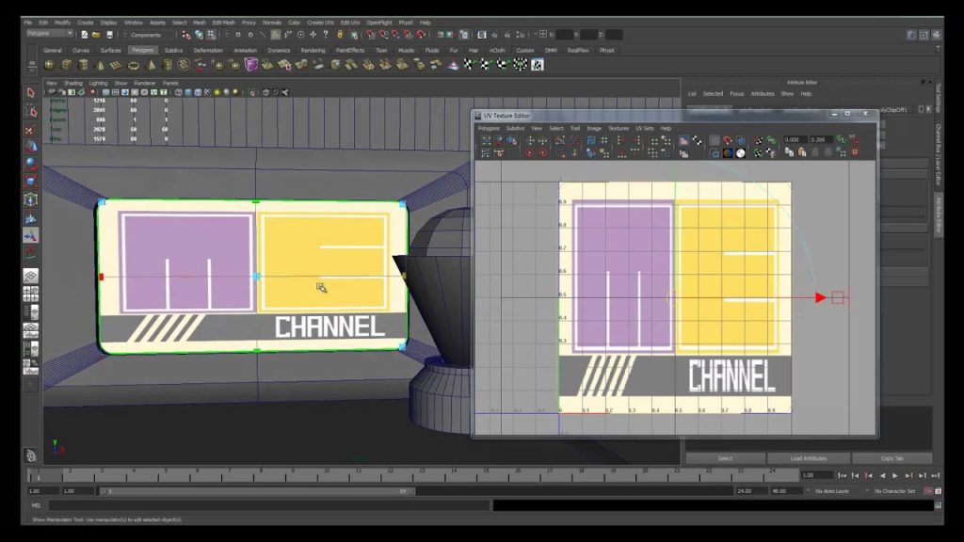Screen dimensions: 964x542
Task: Toggle the UV editor image display
Action: coord(683,141)
